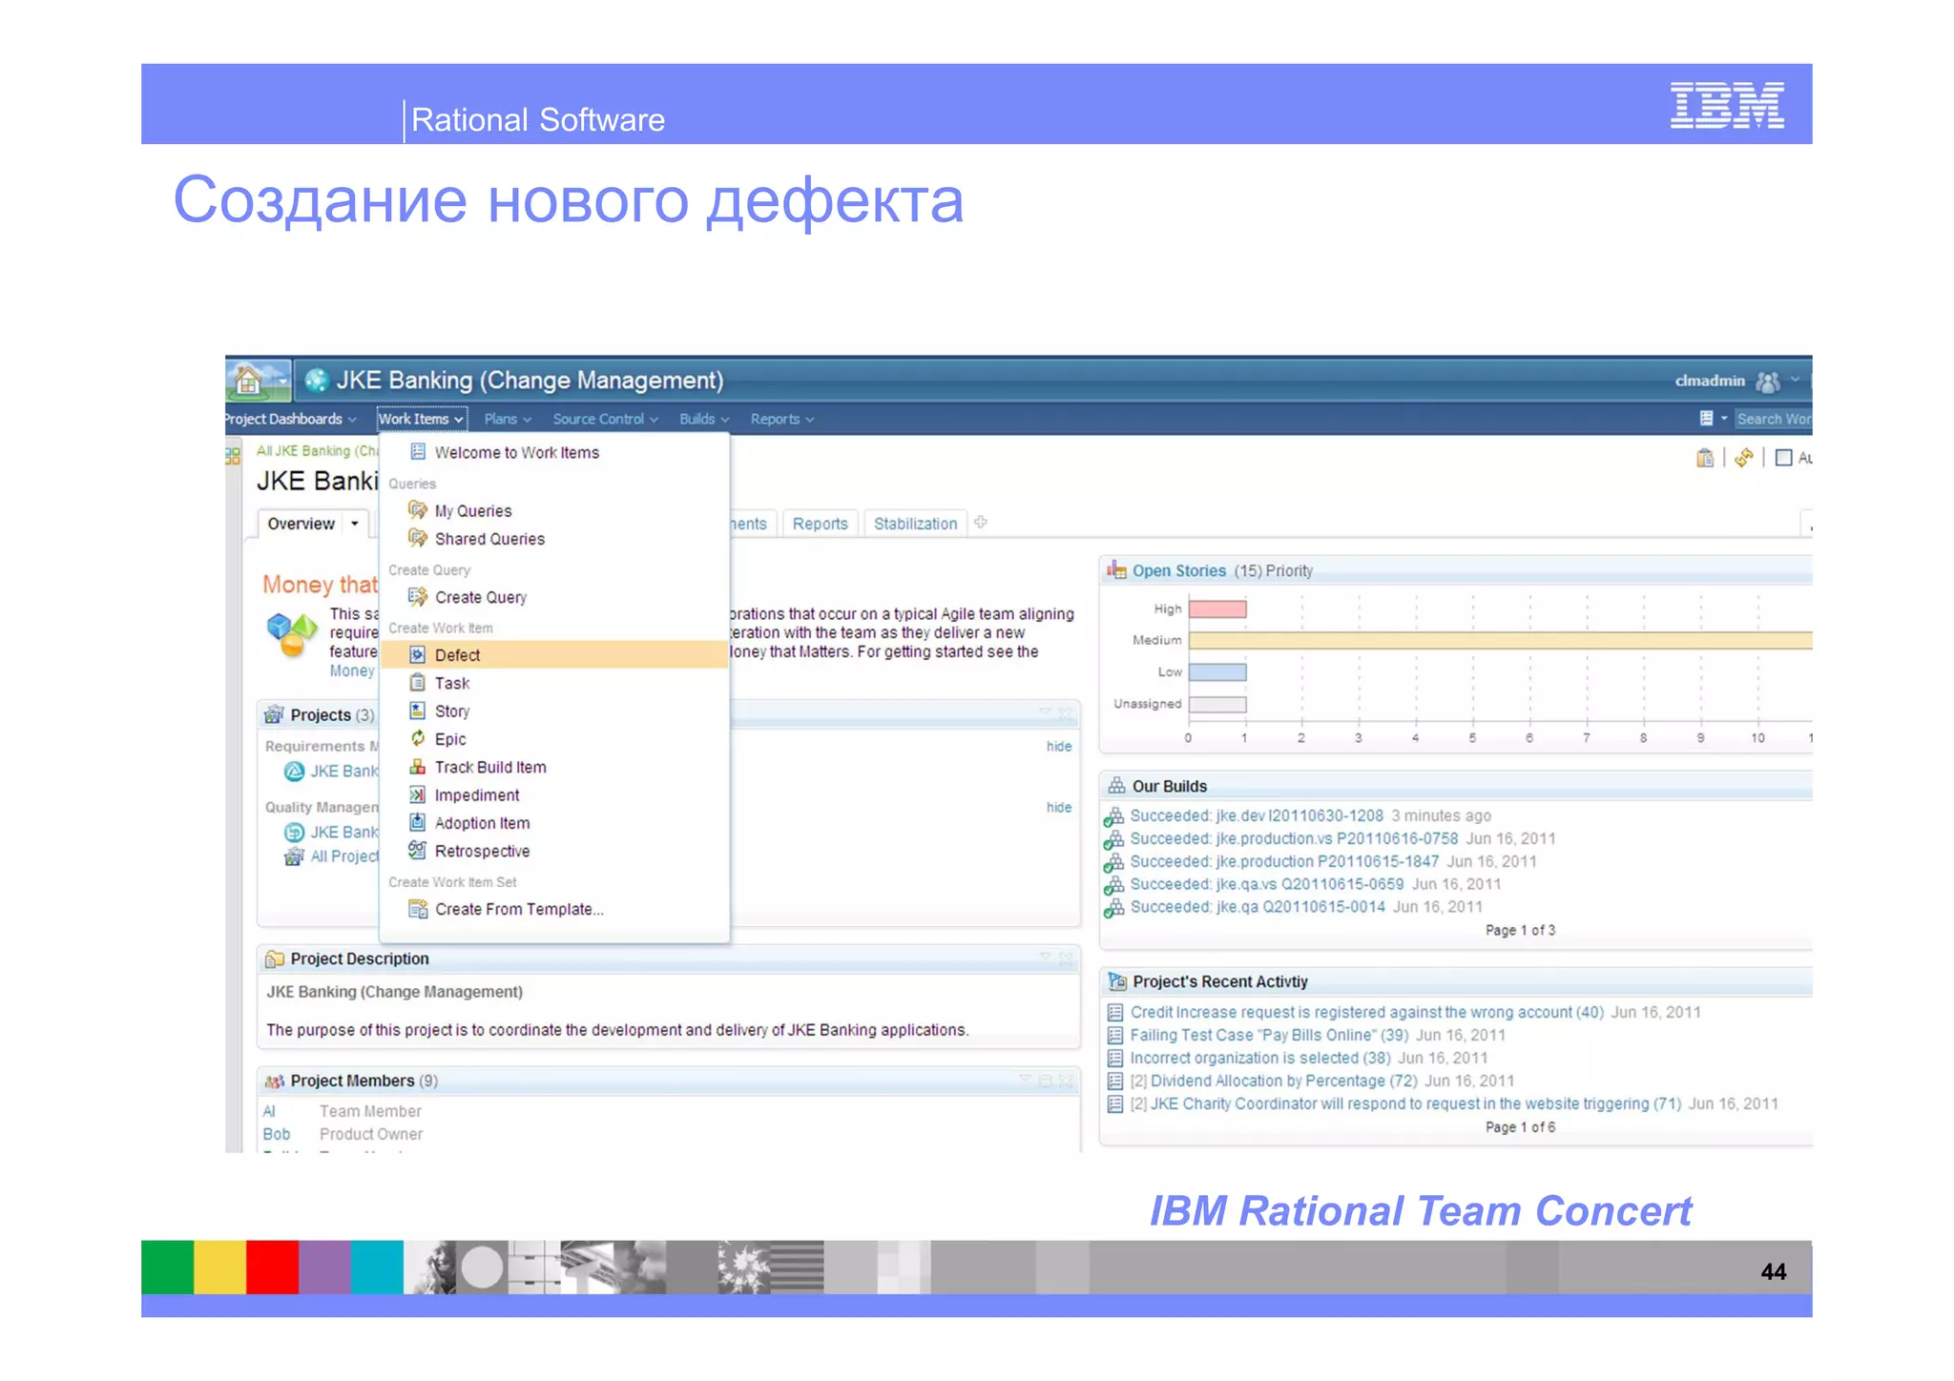Click the Low priority blue bar
The height and width of the screenshot is (1381, 1954).
coord(1217,671)
